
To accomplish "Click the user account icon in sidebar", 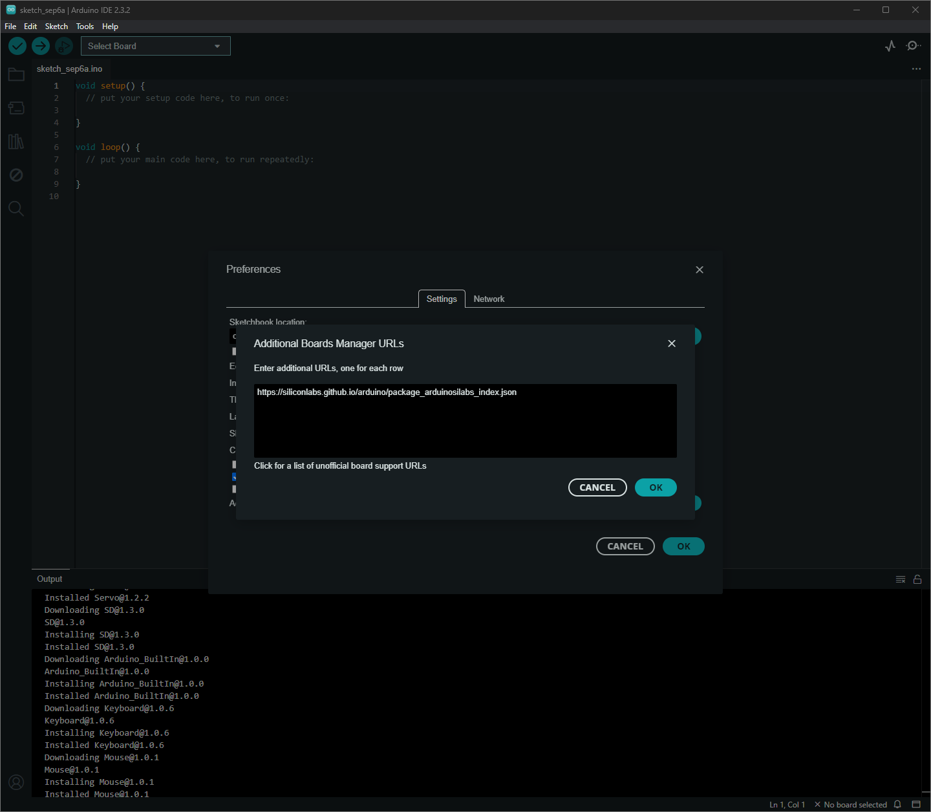I will click(x=16, y=782).
